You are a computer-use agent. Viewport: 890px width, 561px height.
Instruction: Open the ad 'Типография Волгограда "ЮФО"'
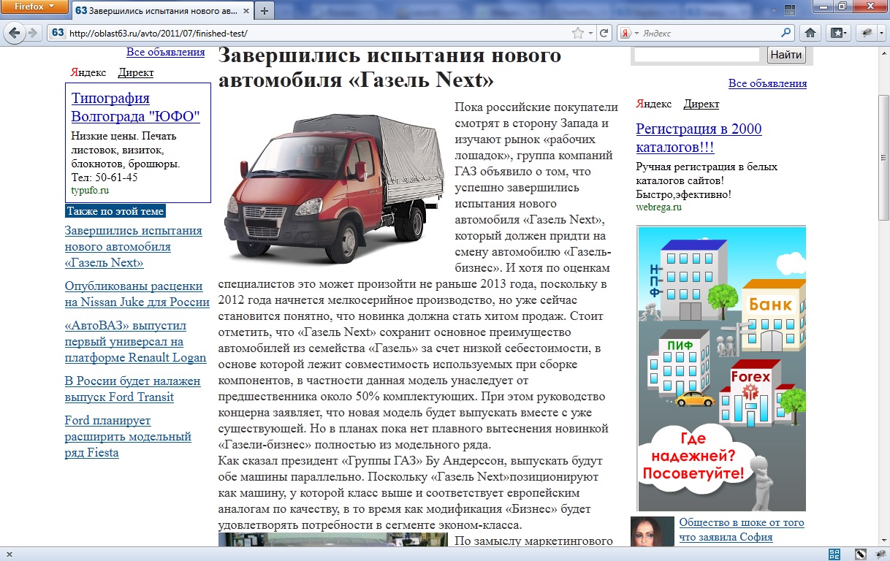[136, 107]
